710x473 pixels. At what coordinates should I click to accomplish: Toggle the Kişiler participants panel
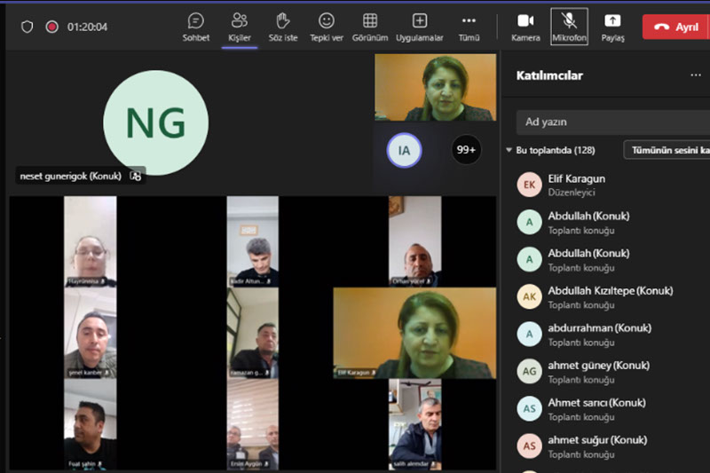[x=239, y=26]
